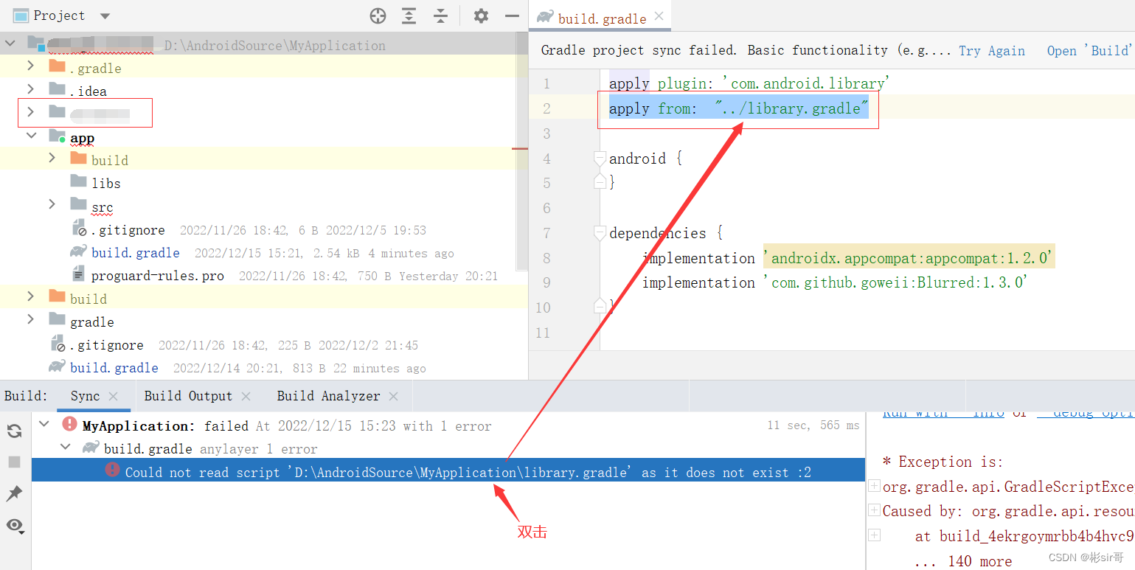Re-run Gradle sync with refresh icon
Image resolution: width=1135 pixels, height=570 pixels.
pyautogui.click(x=14, y=431)
